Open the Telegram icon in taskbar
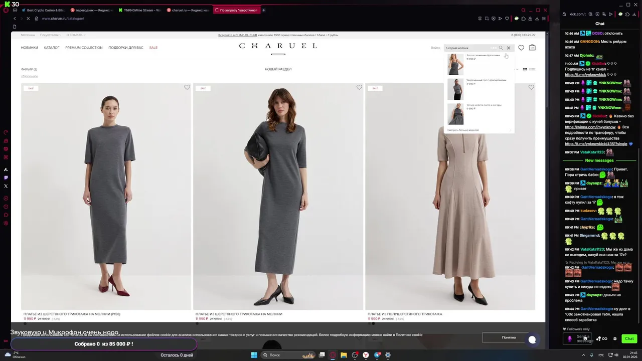The width and height of the screenshot is (642, 361). coord(377,355)
